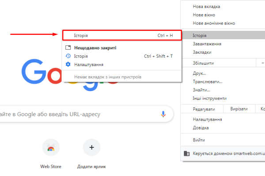The width and height of the screenshot is (265, 176).
Task: Open Завантаження from the main menu
Action: point(207,44)
